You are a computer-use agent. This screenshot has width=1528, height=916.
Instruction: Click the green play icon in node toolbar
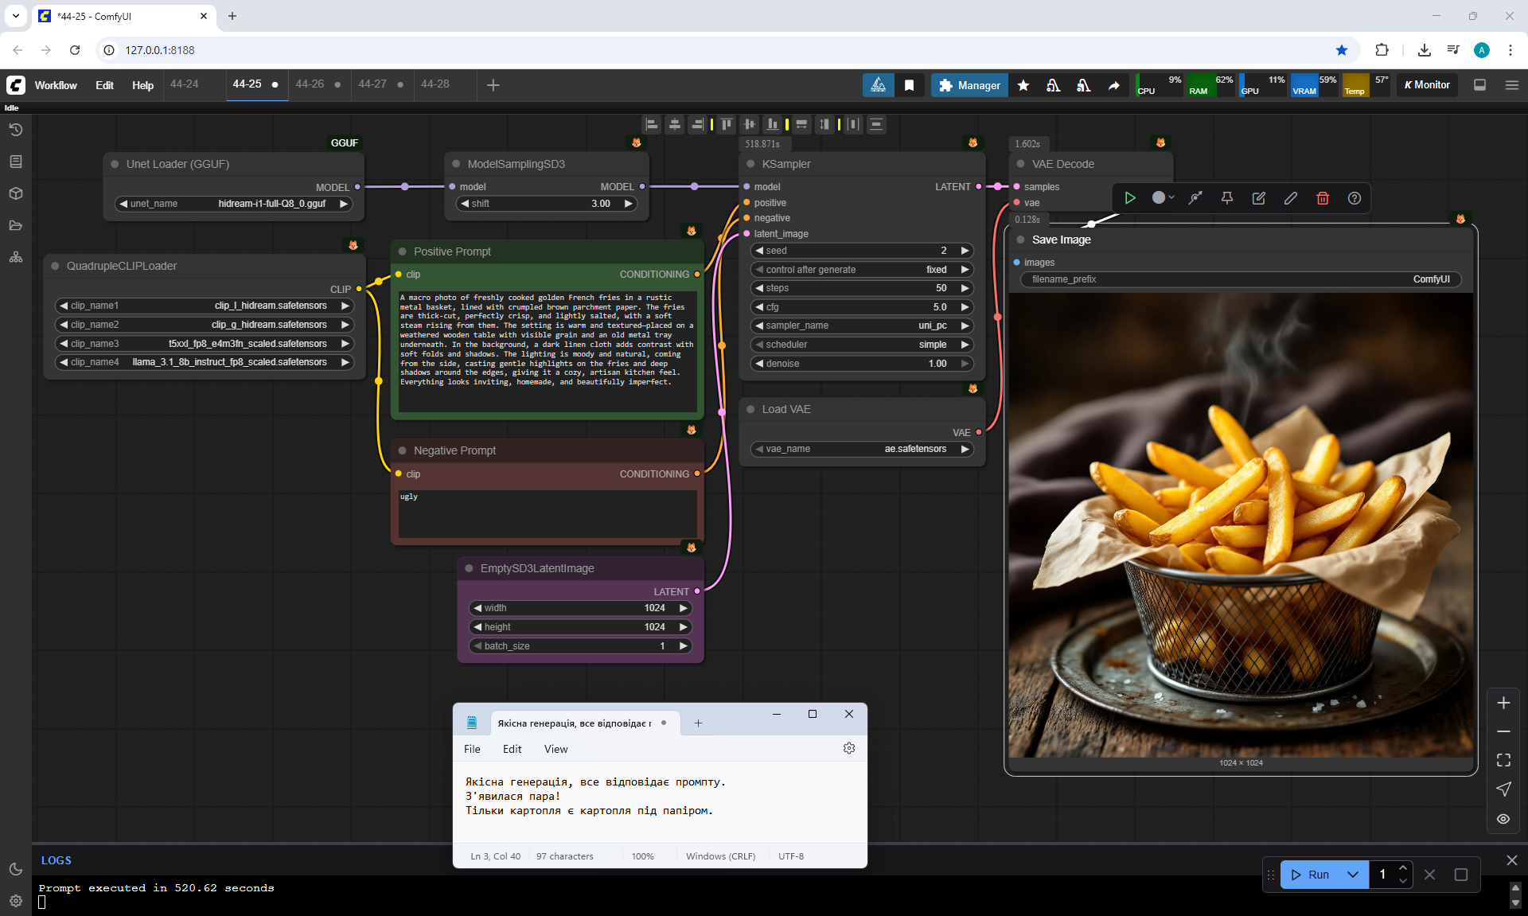tap(1130, 198)
